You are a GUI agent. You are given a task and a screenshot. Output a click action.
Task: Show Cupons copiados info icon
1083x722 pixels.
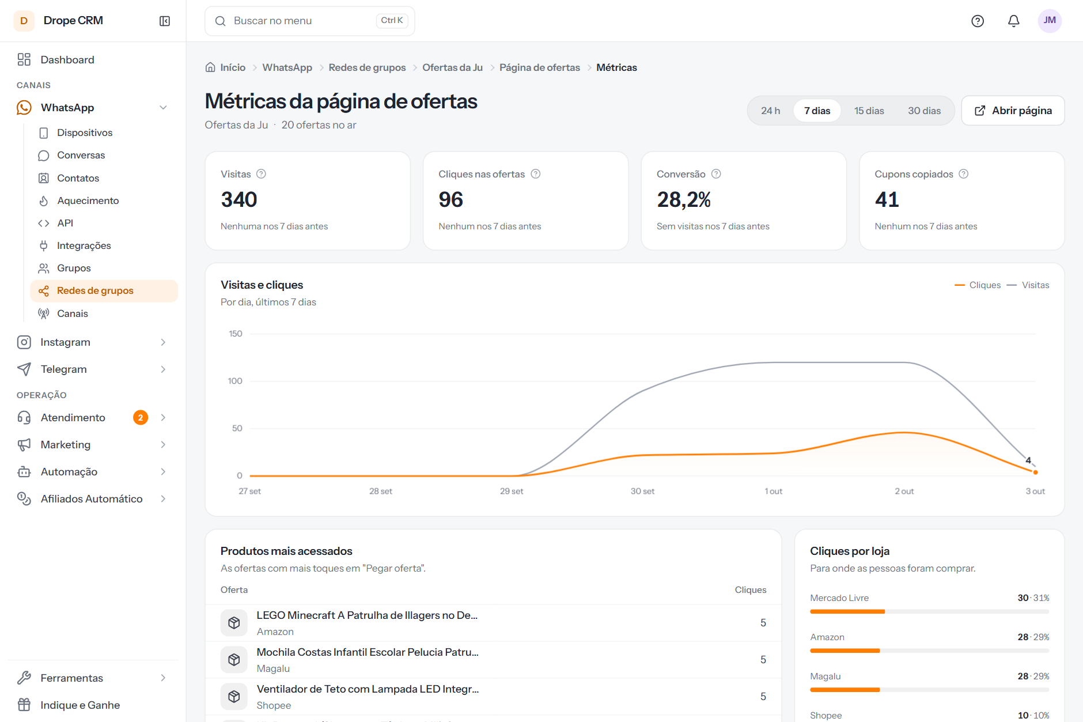[x=964, y=174]
